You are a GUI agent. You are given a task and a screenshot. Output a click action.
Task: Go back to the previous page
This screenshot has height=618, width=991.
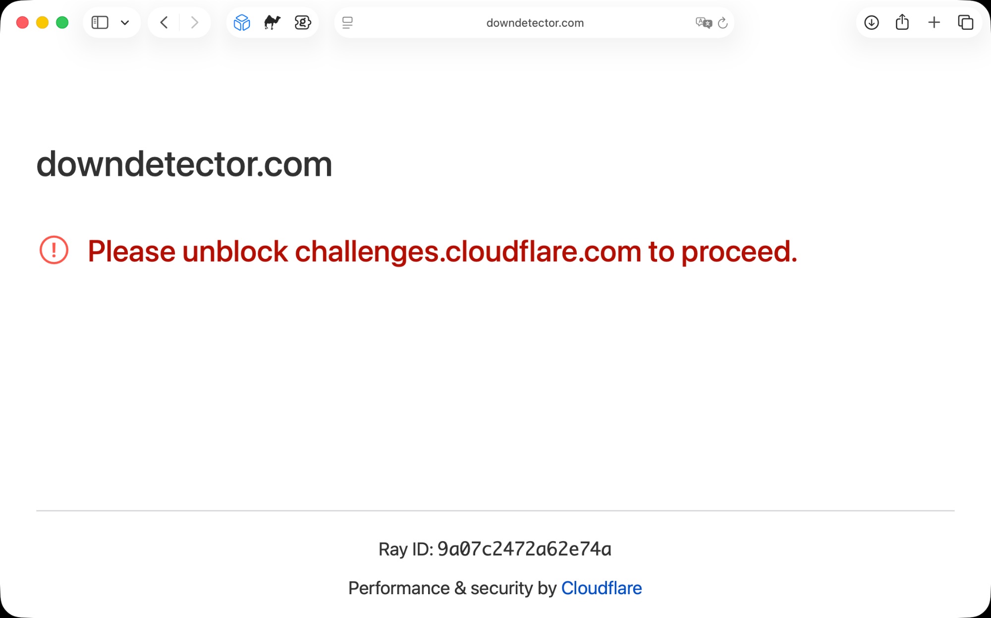164,22
